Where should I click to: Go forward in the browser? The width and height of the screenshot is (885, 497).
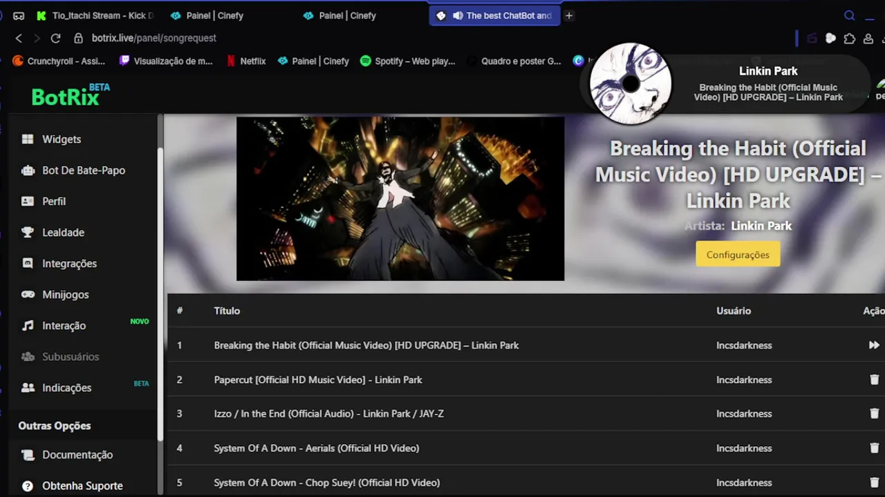click(x=37, y=38)
